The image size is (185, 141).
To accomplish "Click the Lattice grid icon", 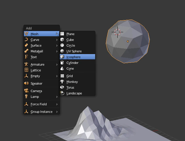I will point(27,70).
